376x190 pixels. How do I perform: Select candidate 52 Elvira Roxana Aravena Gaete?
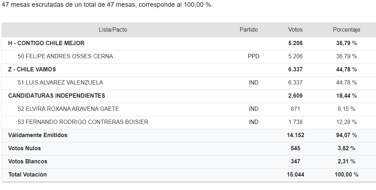click(68, 109)
